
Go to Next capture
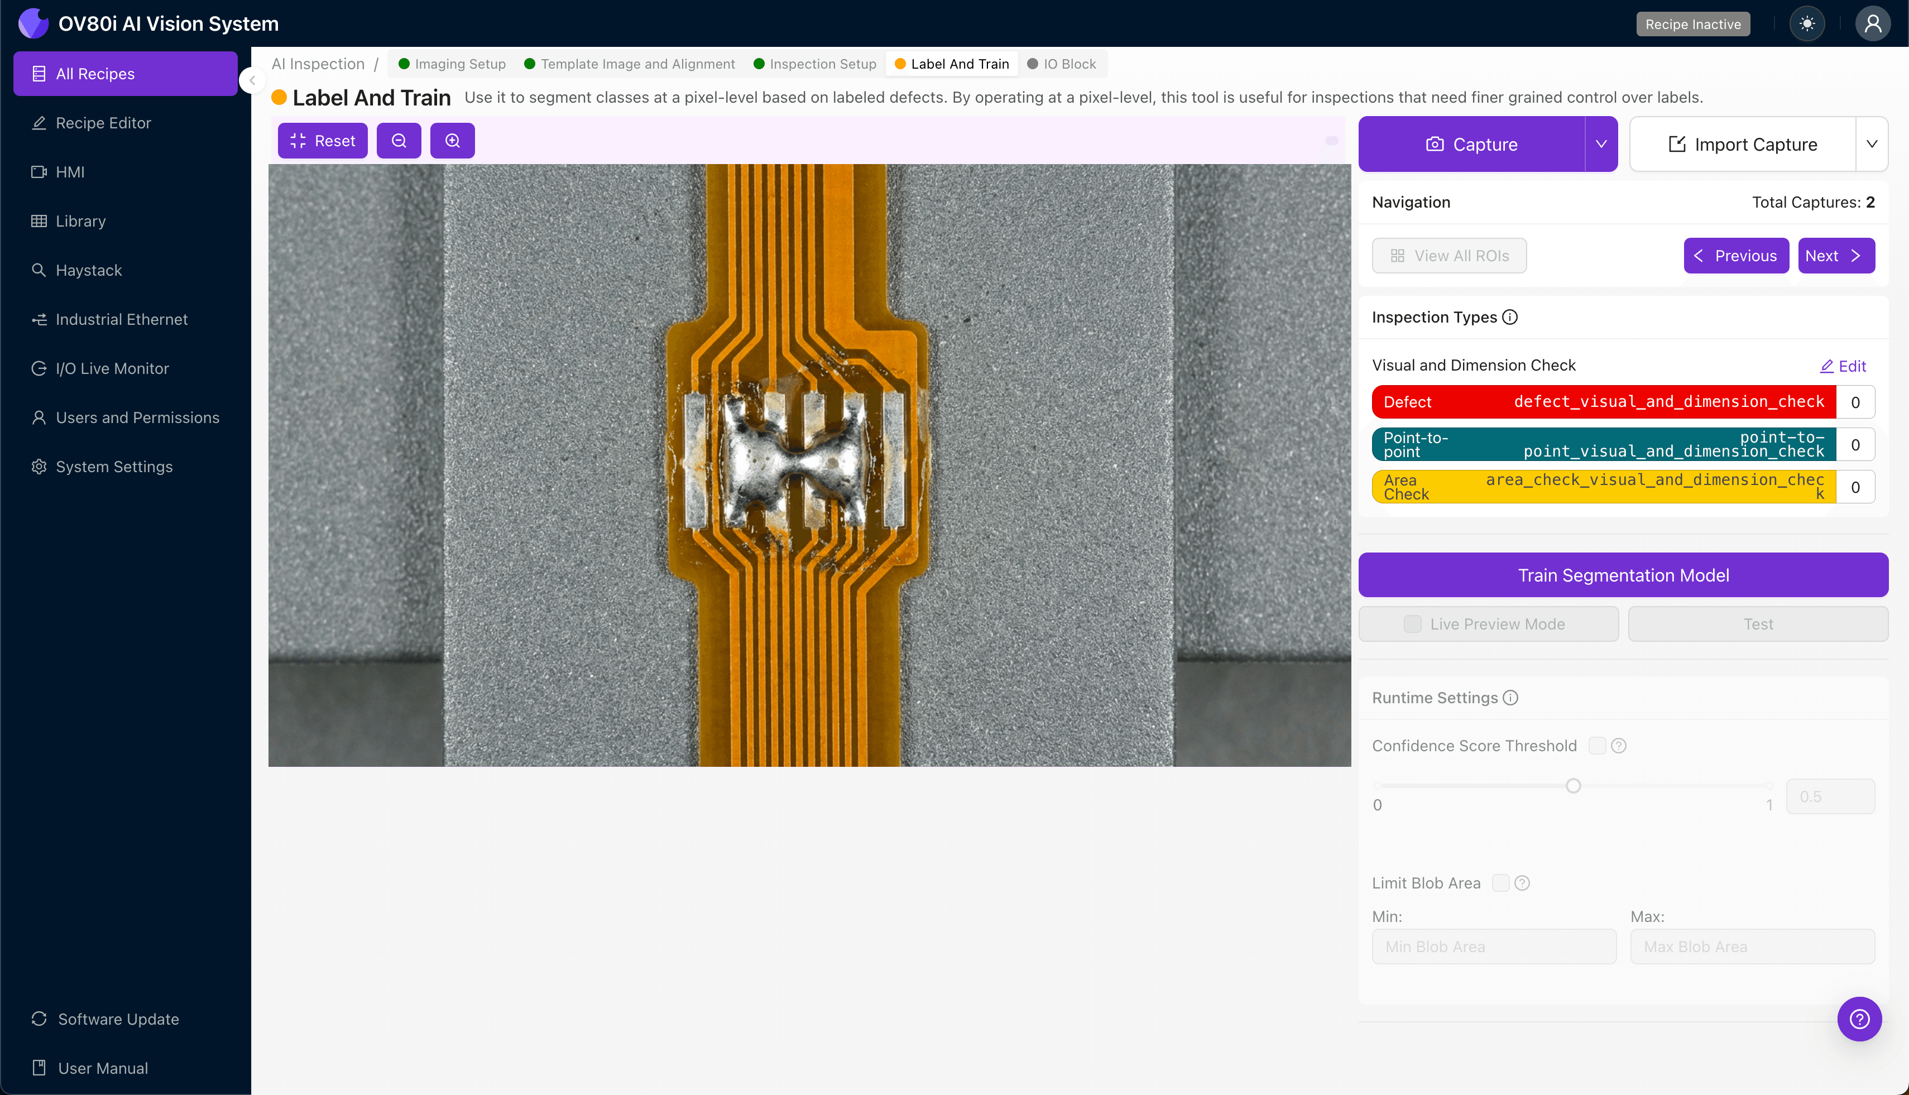point(1835,256)
